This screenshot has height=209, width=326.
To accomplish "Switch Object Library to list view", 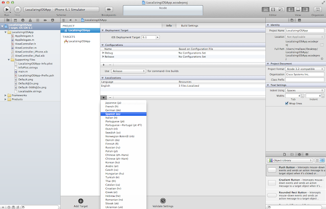I will (322, 161).
